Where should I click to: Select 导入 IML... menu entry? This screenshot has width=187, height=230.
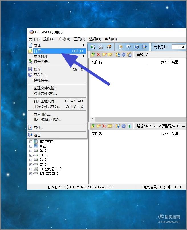point(57,114)
